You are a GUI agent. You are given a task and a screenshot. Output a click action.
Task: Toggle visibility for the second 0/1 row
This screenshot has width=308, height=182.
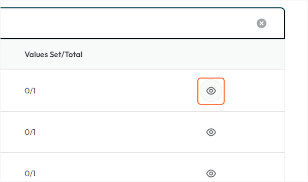211,132
